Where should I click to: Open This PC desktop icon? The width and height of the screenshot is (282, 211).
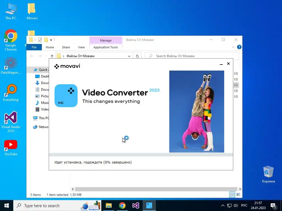tap(11, 11)
